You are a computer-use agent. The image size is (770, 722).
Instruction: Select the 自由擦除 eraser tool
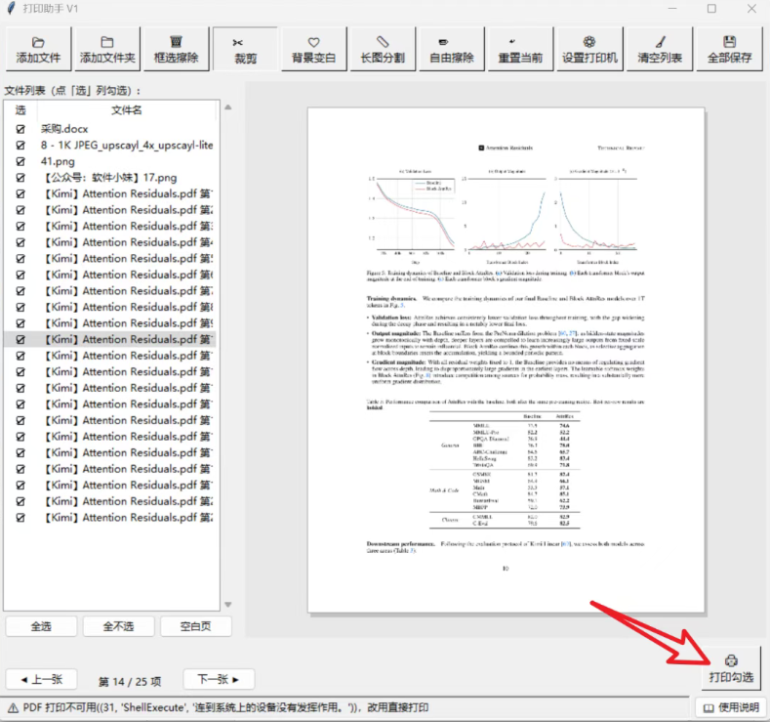click(452, 50)
